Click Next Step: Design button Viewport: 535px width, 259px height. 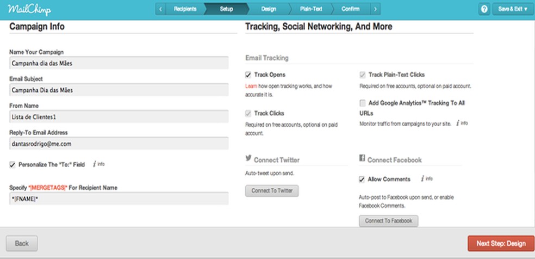click(501, 243)
